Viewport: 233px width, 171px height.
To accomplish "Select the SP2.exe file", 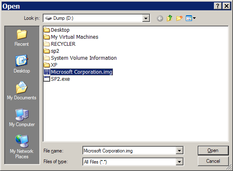I will [57, 79].
